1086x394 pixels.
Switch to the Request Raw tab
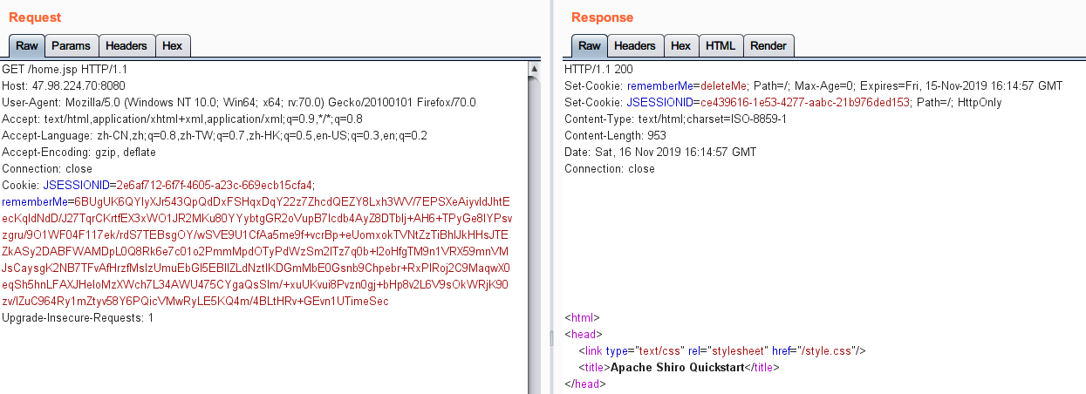point(27,45)
